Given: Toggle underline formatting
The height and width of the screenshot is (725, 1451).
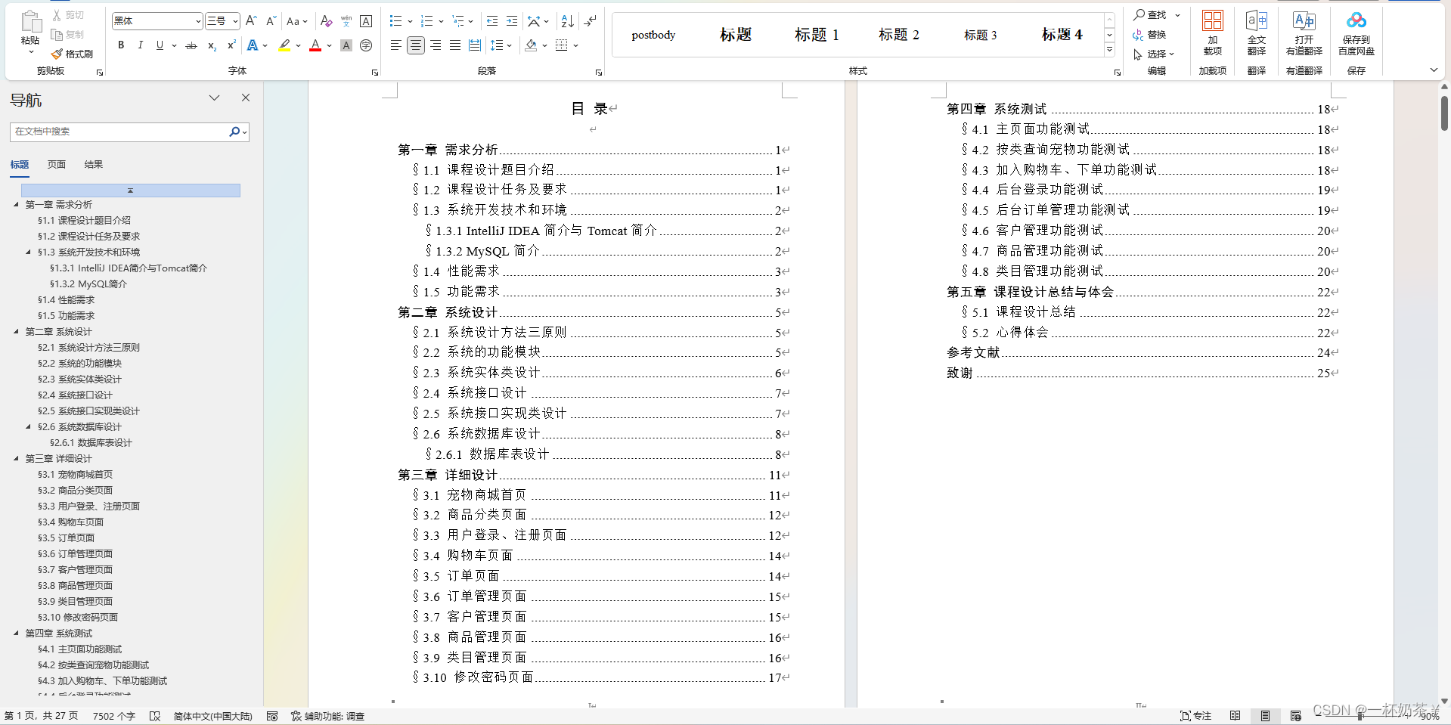Looking at the screenshot, I should pos(160,45).
